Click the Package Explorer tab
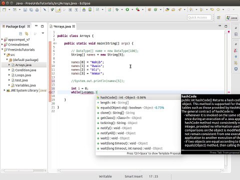Screen dimensions: 240x180 (15, 26)
